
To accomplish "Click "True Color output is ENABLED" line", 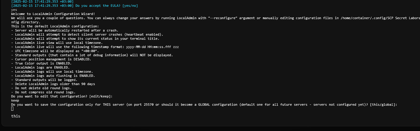I will pyautogui.click(x=41, y=63).
